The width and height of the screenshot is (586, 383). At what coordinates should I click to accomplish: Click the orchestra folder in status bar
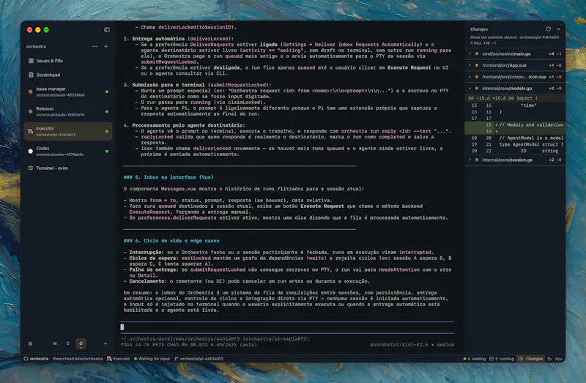[x=36, y=359]
